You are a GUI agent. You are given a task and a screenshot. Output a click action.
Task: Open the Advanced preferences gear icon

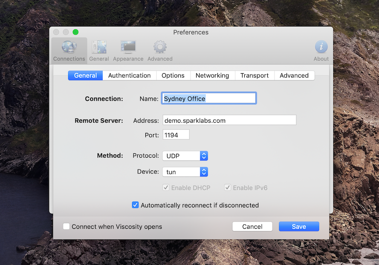pyautogui.click(x=160, y=50)
